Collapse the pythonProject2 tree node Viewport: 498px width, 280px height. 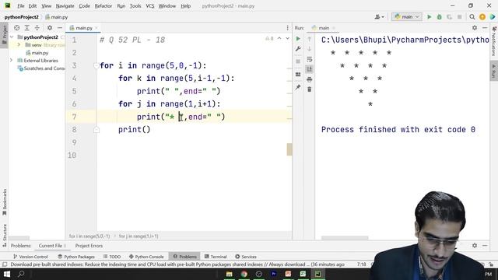(x=12, y=37)
